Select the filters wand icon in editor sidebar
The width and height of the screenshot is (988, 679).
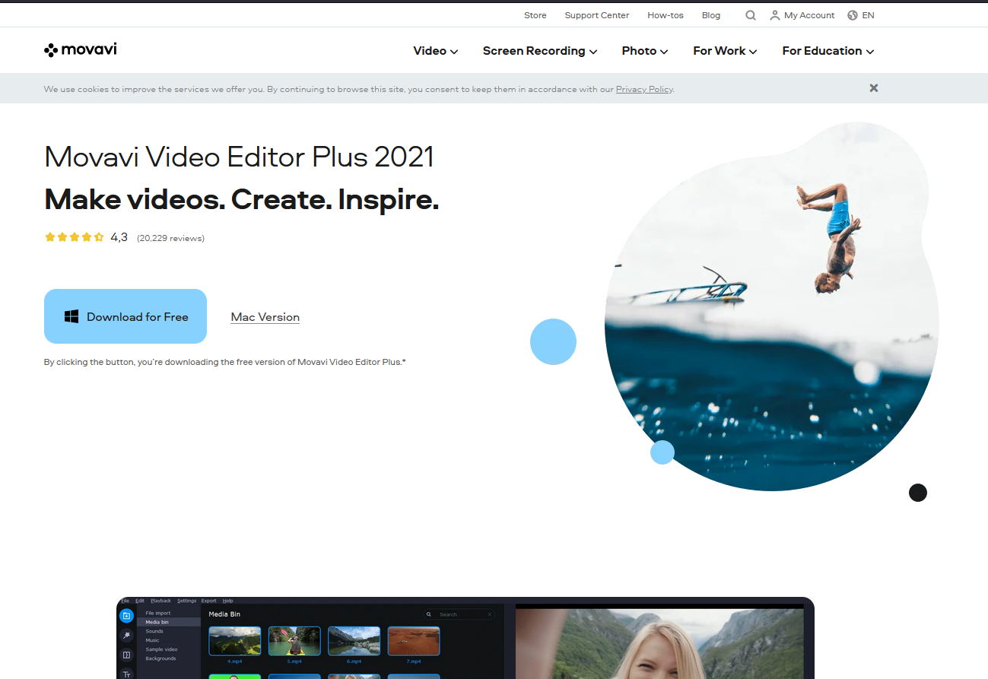pyautogui.click(x=126, y=635)
